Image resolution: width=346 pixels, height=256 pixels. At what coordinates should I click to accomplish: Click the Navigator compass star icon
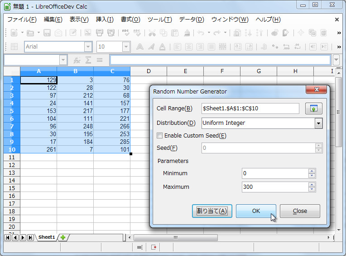pyautogui.click(x=301, y=33)
